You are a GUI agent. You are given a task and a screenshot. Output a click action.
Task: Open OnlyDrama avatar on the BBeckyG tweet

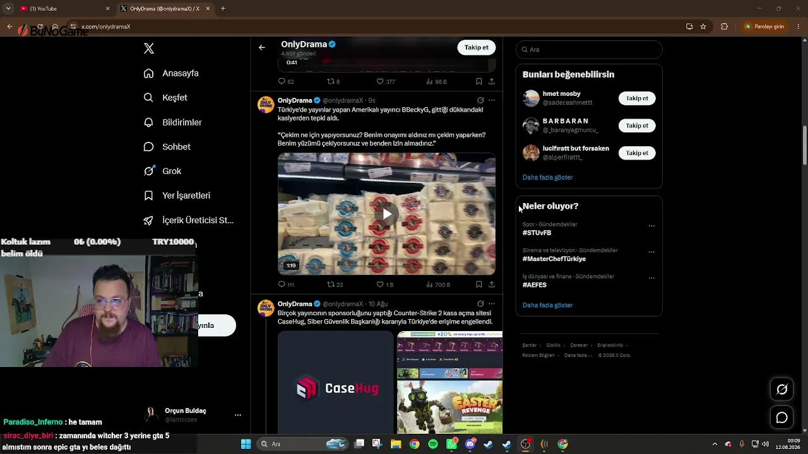(266, 105)
